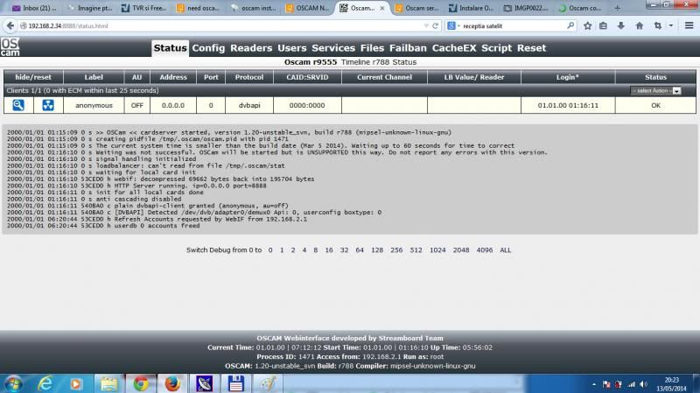700x393 pixels.
Task: Click the Firefox icon in the taskbar
Action: click(171, 382)
